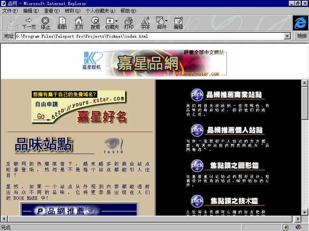This screenshot has height=231, width=309.
Task: Click the 字体 (Fonts) toolbar icon
Action: pos(144,22)
